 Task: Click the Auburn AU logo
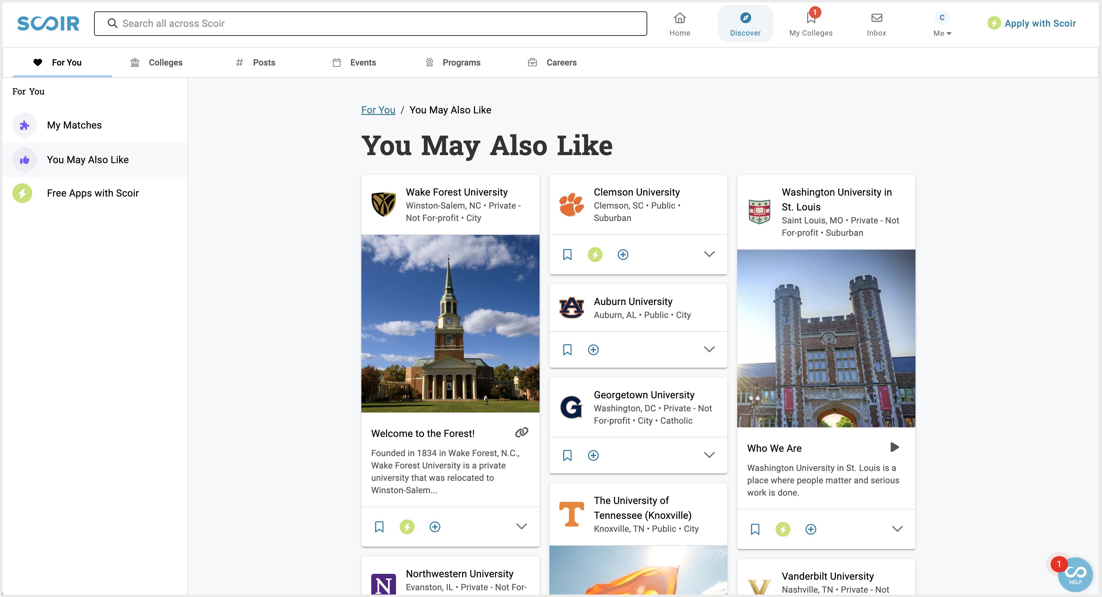pyautogui.click(x=571, y=308)
